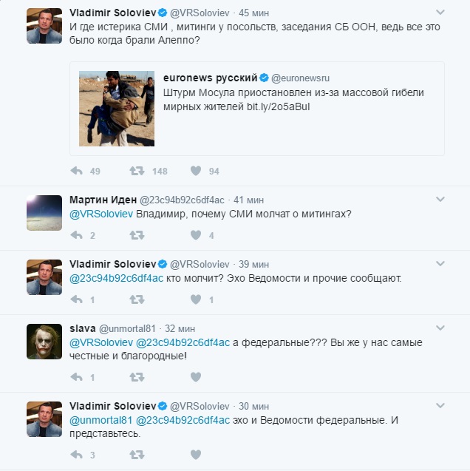Expand options menu on Мартин Иден's tweet
This screenshot has height=471, width=470.
pos(440,199)
